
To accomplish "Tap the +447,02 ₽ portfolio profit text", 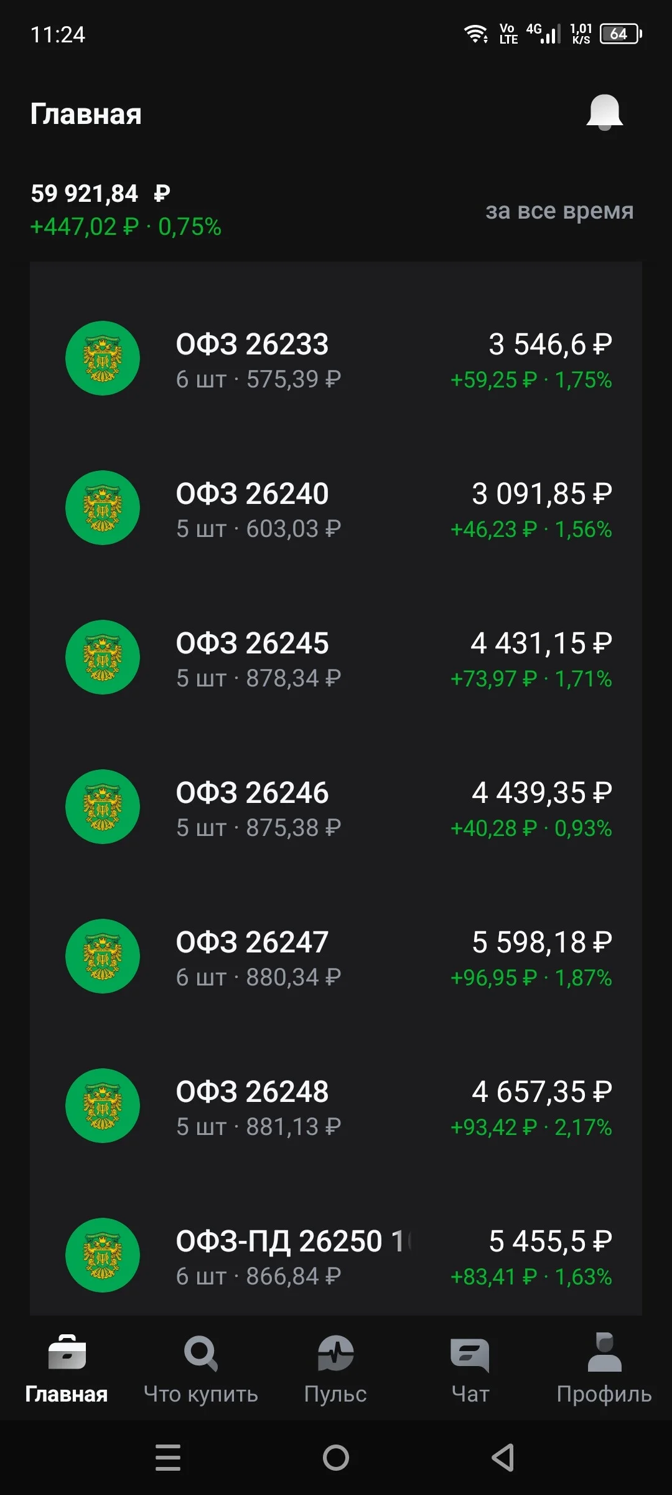I will 85,227.
